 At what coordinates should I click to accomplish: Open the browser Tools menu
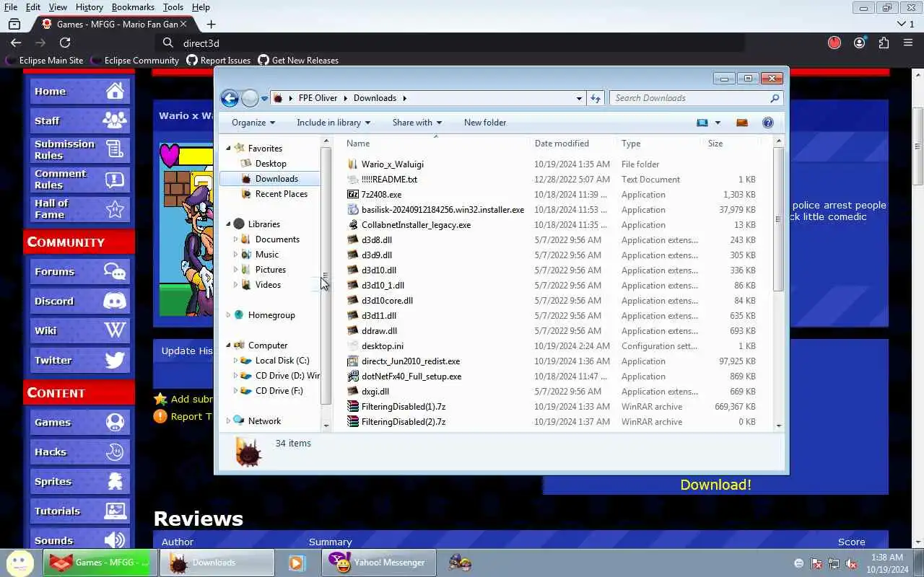coord(173,7)
